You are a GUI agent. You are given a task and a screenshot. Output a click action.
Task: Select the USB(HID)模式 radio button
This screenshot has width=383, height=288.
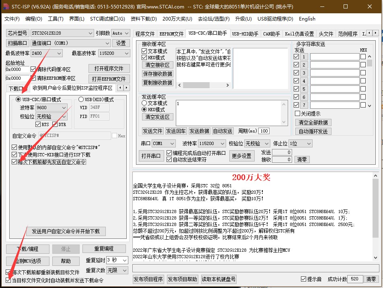click(x=81, y=99)
